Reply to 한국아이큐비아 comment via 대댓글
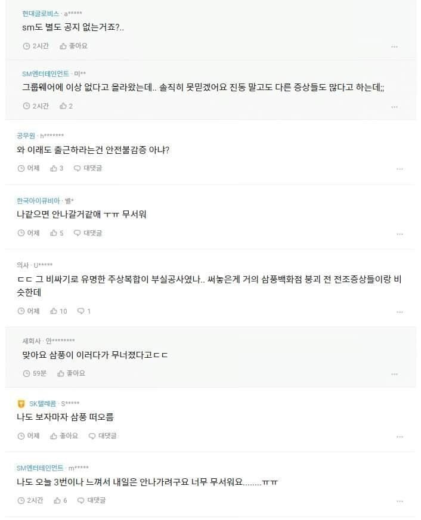 88,233
